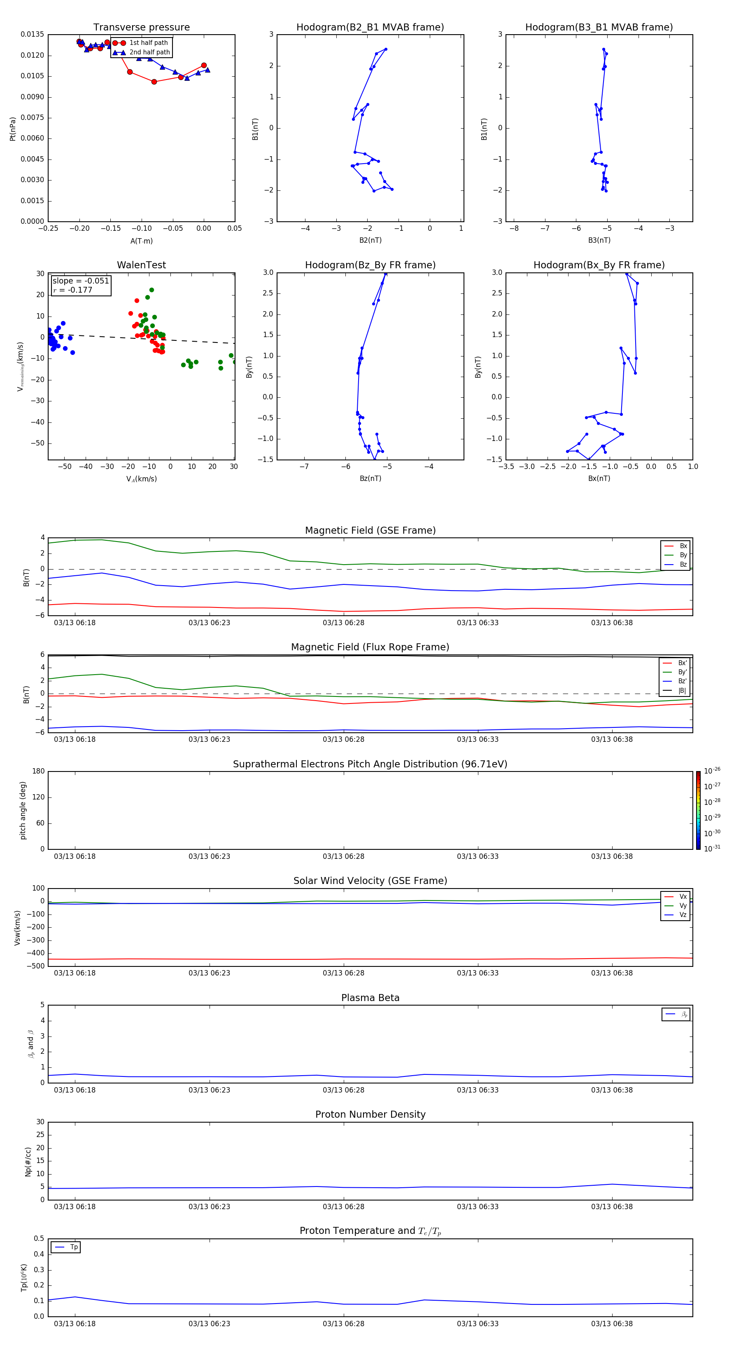This screenshot has width=741, height=1360.
Task: Click the "B3(nT)" x-axis label
Action: point(599,240)
